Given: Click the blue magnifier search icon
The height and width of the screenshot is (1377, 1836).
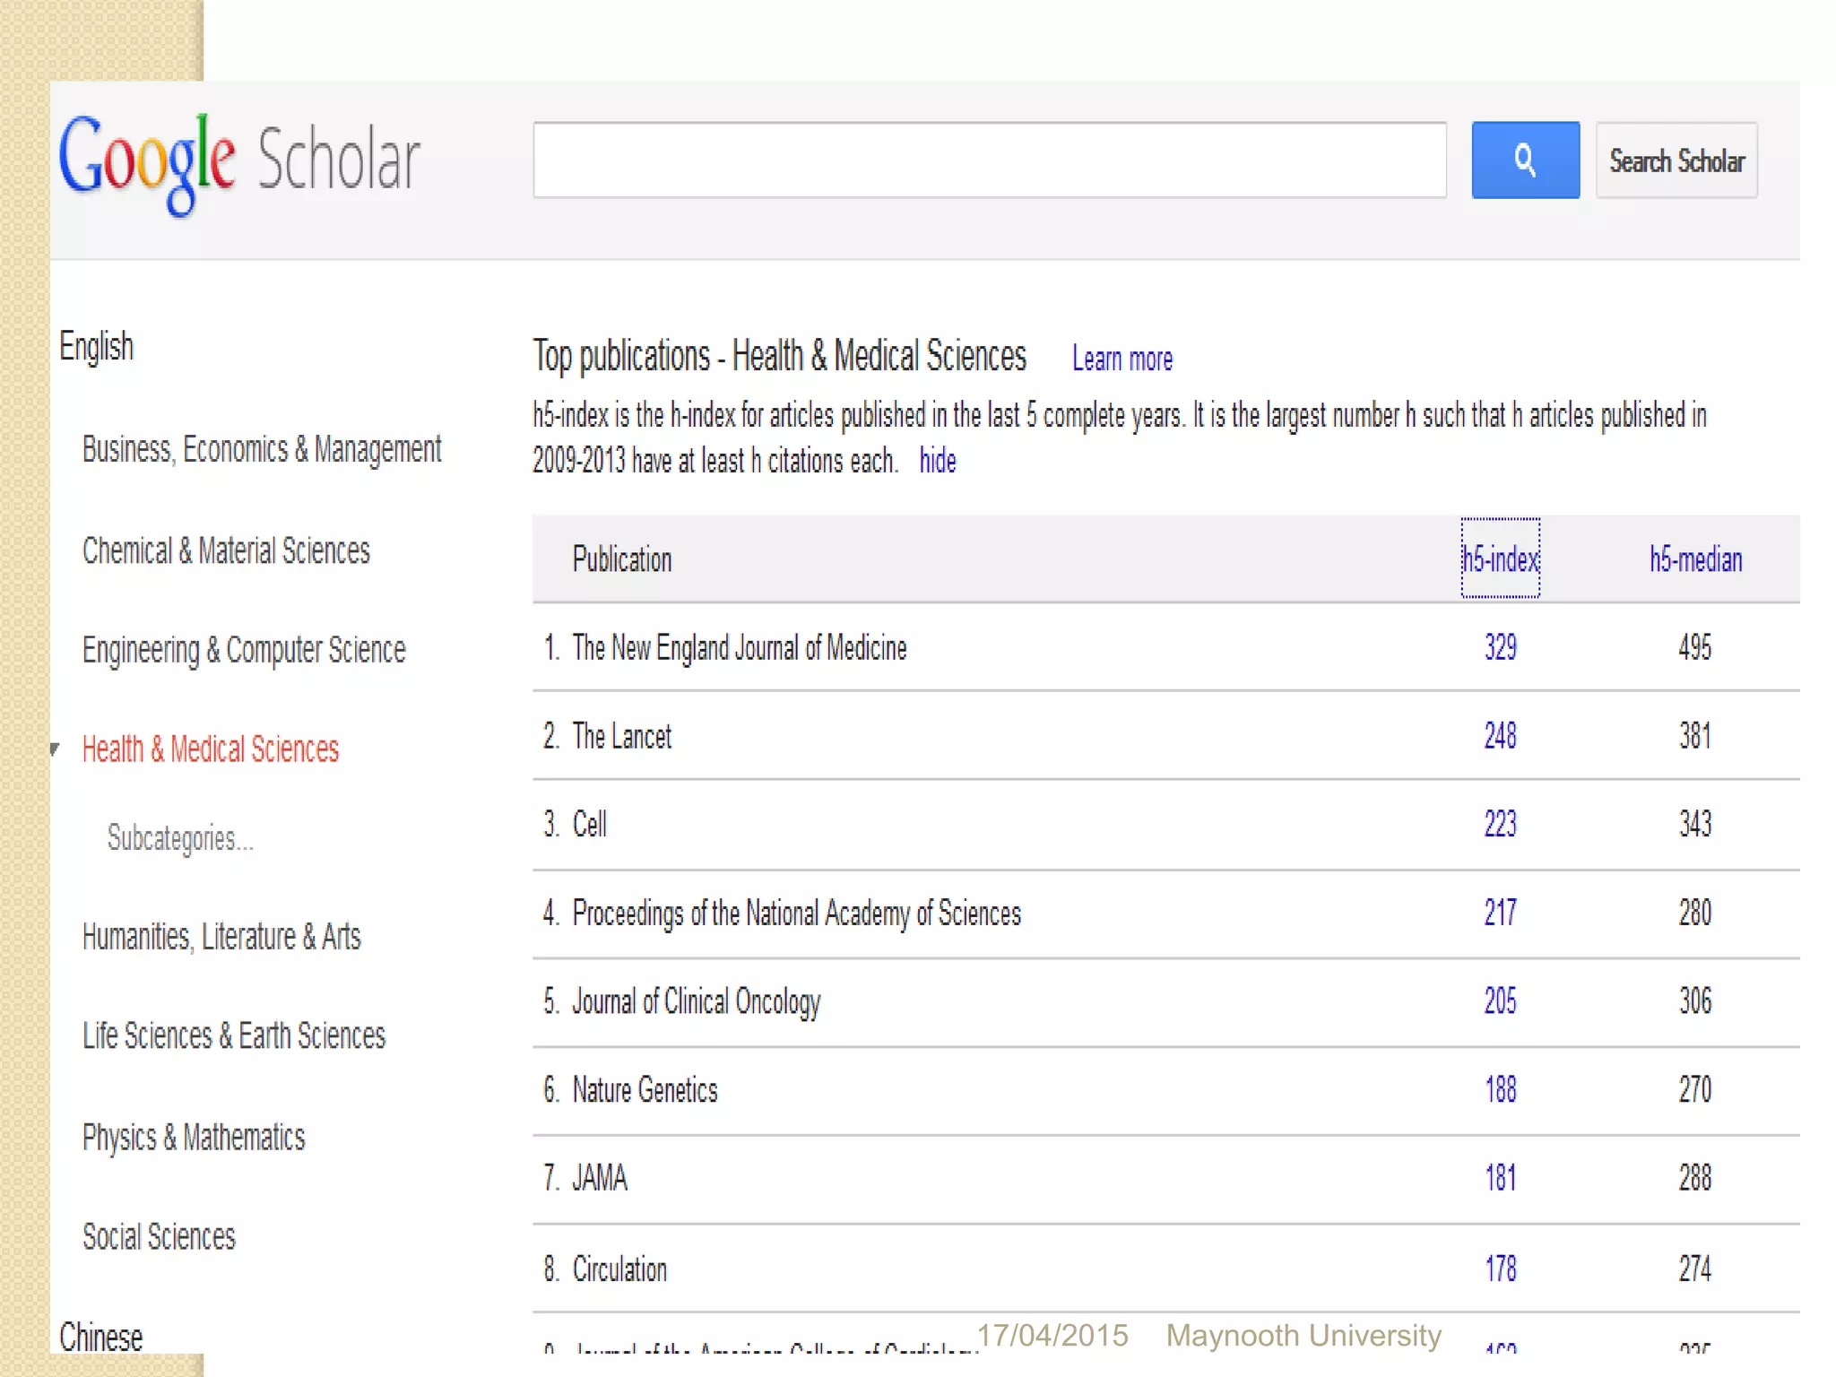Looking at the screenshot, I should 1525,160.
